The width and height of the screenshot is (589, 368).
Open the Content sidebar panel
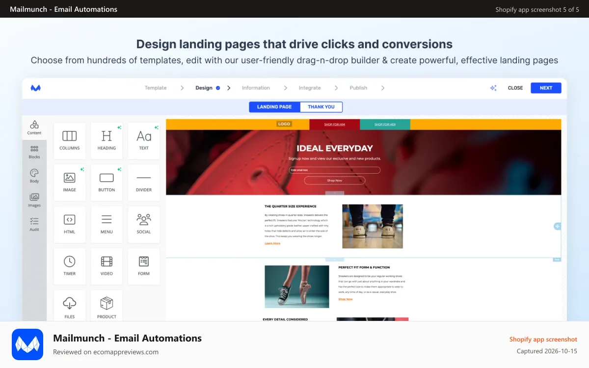point(34,128)
